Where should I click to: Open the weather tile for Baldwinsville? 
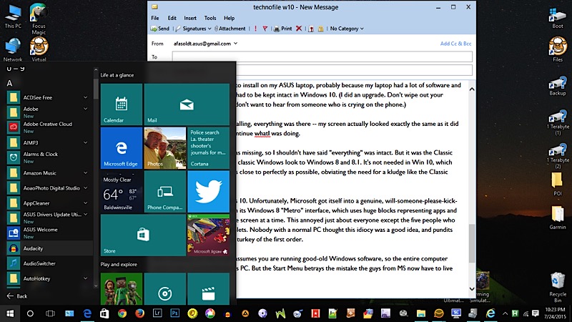point(122,192)
